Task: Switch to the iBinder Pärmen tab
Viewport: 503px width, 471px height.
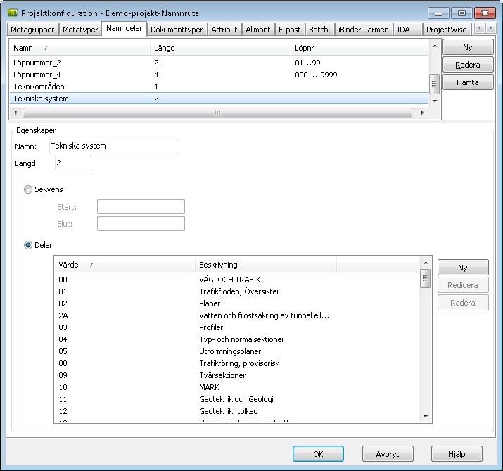Action: pos(364,30)
